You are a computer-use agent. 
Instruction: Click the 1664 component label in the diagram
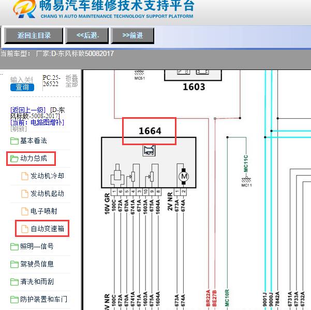point(150,131)
